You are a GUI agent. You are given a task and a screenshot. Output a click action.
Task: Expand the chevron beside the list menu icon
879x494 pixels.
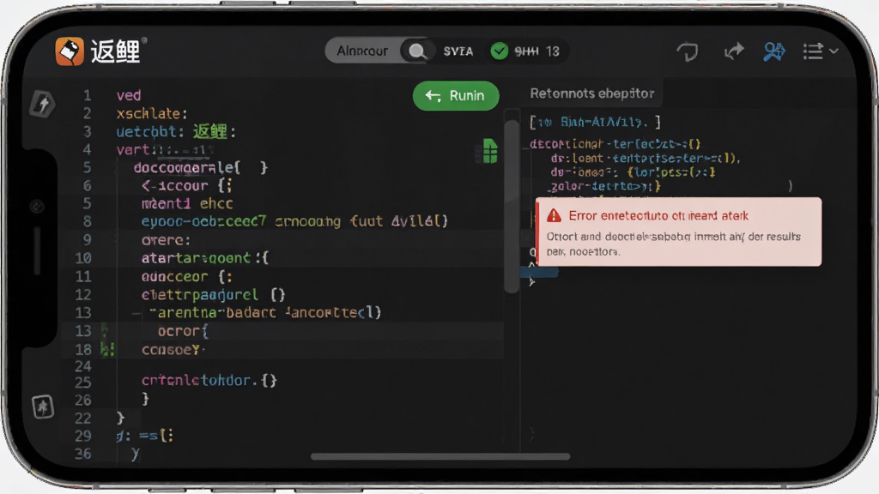click(x=834, y=51)
